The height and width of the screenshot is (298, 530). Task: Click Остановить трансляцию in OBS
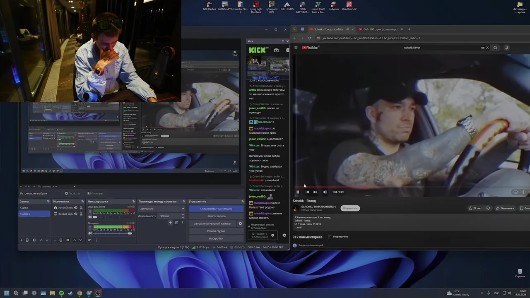216,209
